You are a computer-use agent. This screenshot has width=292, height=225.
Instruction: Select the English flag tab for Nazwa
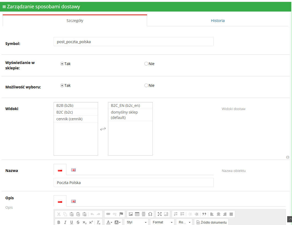[73, 170]
